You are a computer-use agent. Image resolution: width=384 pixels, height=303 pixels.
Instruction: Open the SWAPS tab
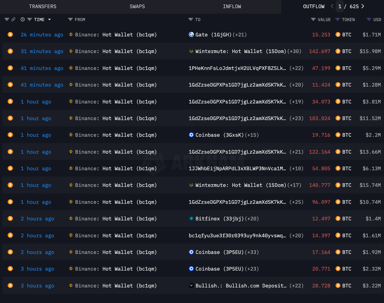137,6
